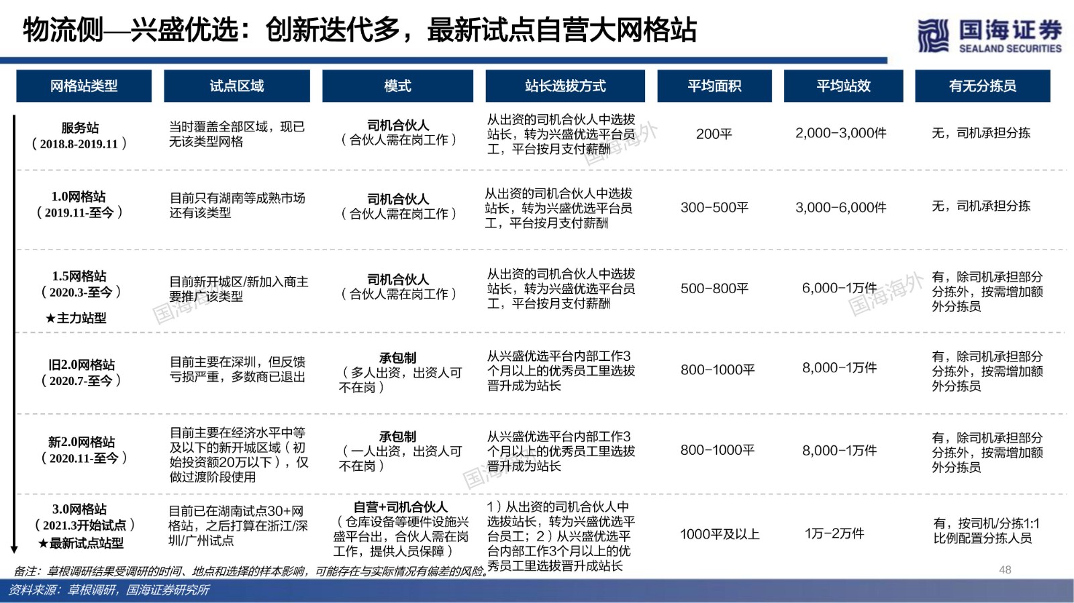Click cell 目前主要在深圳，但反馈亏损严重
Screen dimensions: 1074x603
point(237,370)
